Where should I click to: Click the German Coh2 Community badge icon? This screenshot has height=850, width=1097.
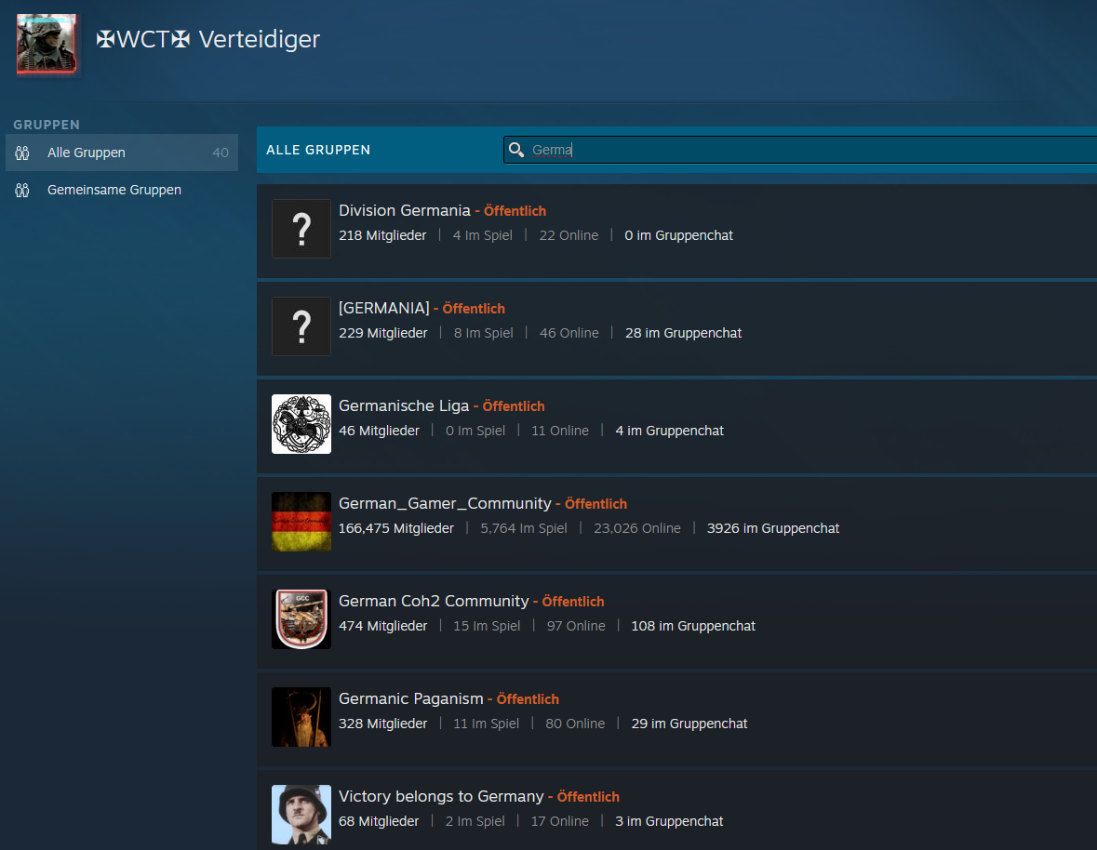[301, 619]
